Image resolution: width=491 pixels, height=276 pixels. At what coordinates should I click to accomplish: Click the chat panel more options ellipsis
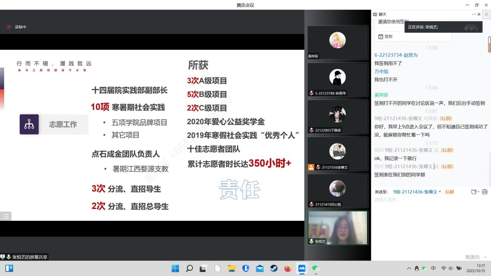[x=474, y=14]
